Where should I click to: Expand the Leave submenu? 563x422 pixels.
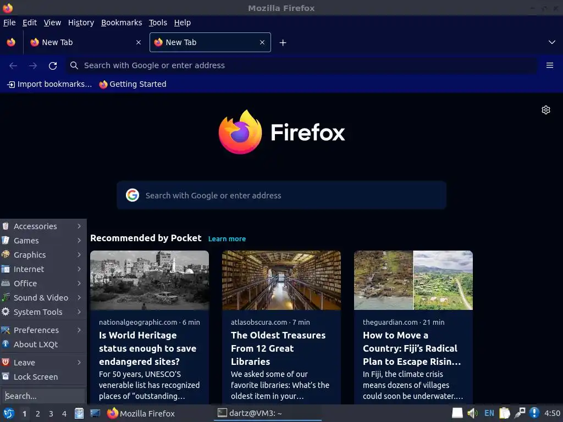pos(43,363)
